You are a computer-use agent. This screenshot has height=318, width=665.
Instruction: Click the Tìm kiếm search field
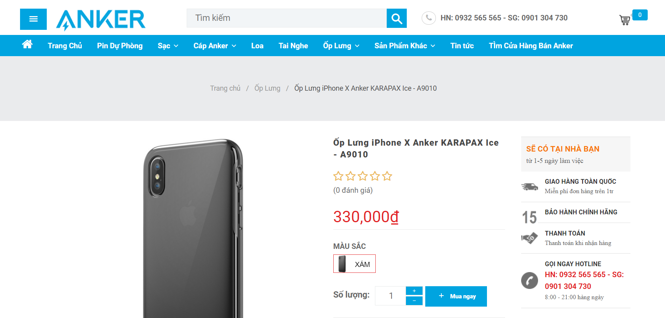pos(287,18)
